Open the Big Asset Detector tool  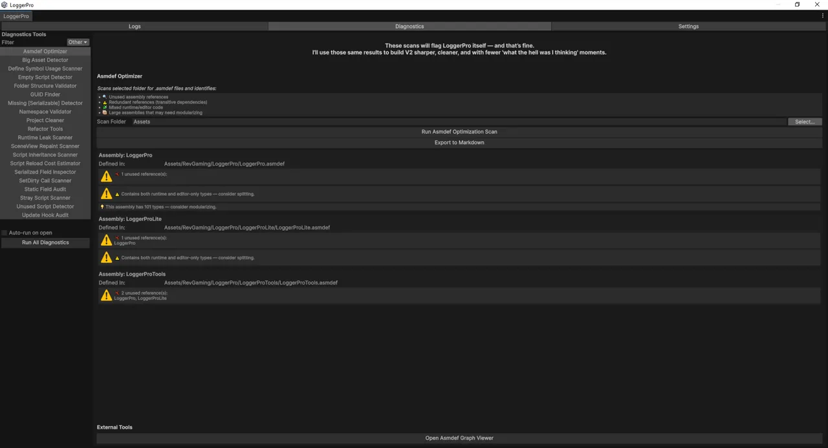(x=45, y=60)
